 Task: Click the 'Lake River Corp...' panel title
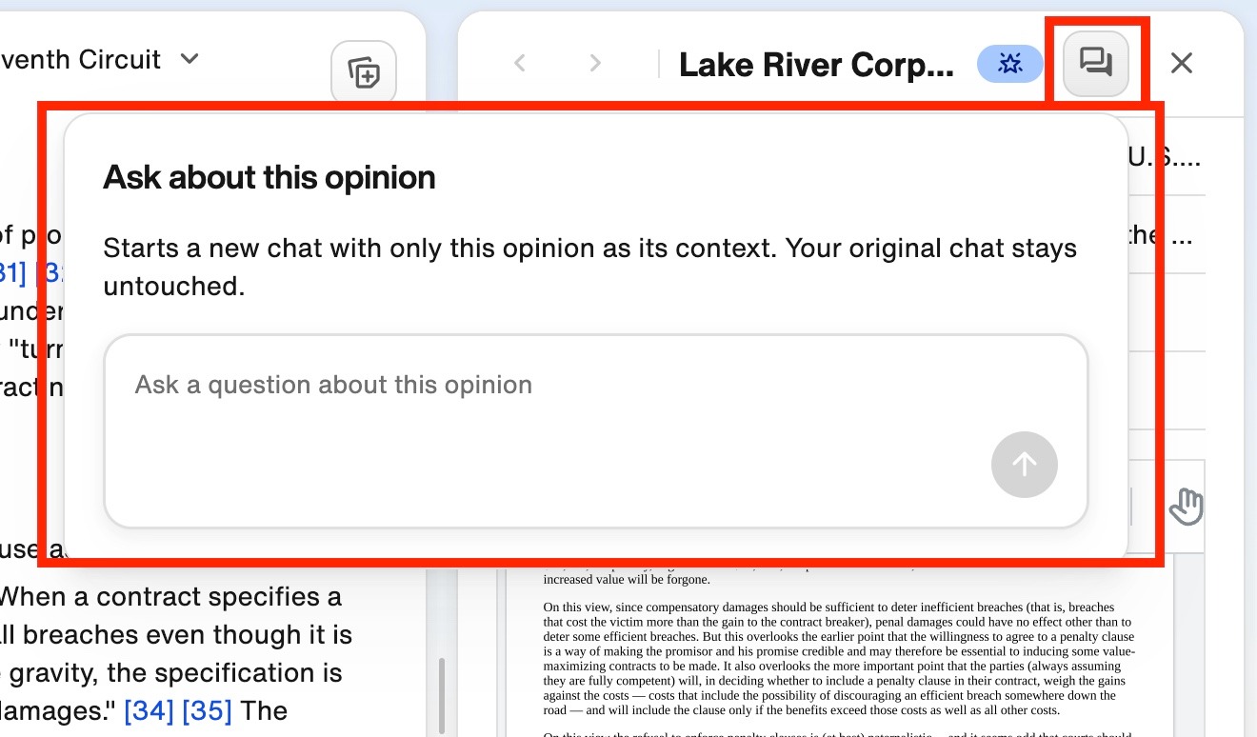(x=816, y=65)
